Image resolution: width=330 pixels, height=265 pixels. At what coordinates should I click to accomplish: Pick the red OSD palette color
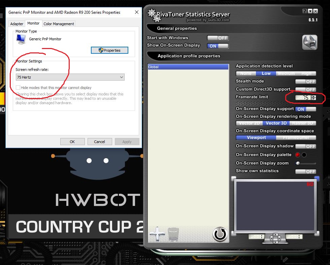pos(298,155)
